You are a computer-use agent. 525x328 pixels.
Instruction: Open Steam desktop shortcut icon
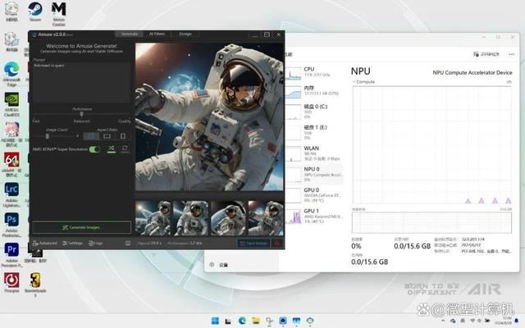tap(35, 10)
